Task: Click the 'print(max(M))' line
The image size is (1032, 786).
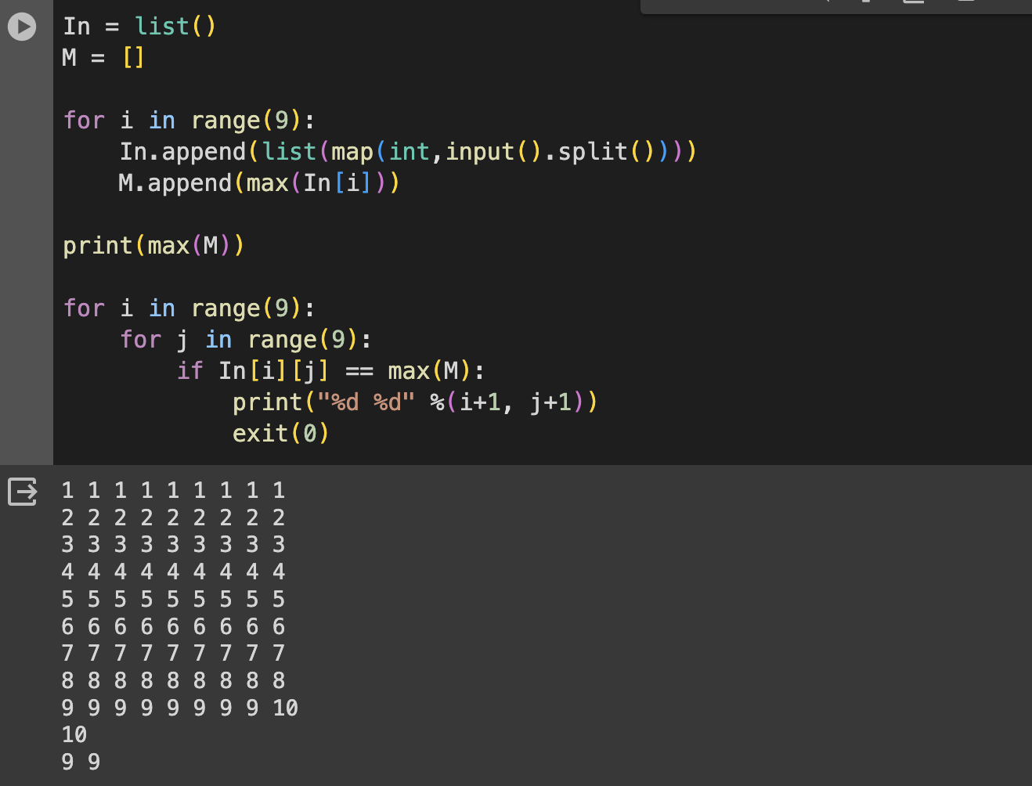Action: coord(153,246)
